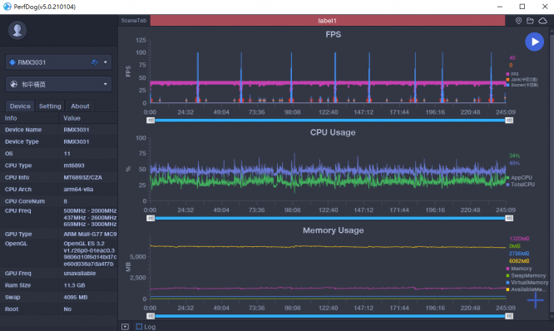554x331 pixels.
Task: Click the CPU Usage chart right range handle
Action: coord(509,219)
